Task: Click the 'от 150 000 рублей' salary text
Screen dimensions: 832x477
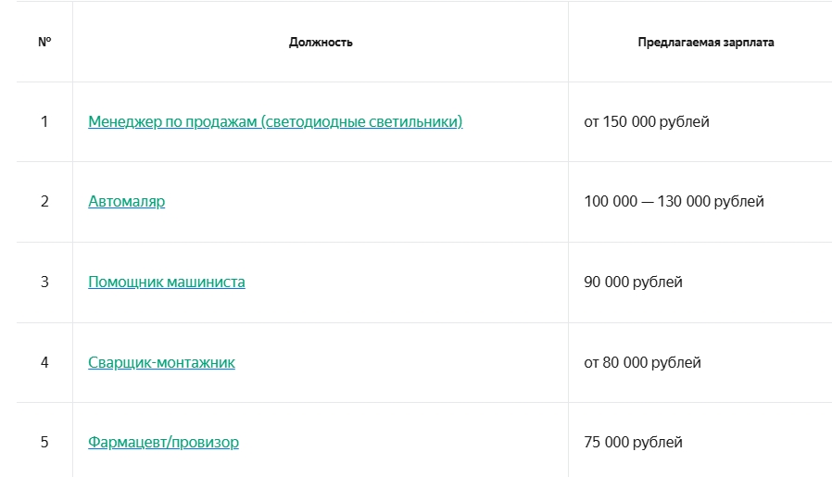Action: coord(647,121)
